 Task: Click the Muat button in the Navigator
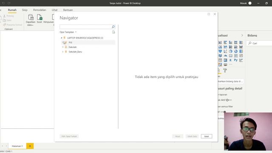(x=178, y=136)
